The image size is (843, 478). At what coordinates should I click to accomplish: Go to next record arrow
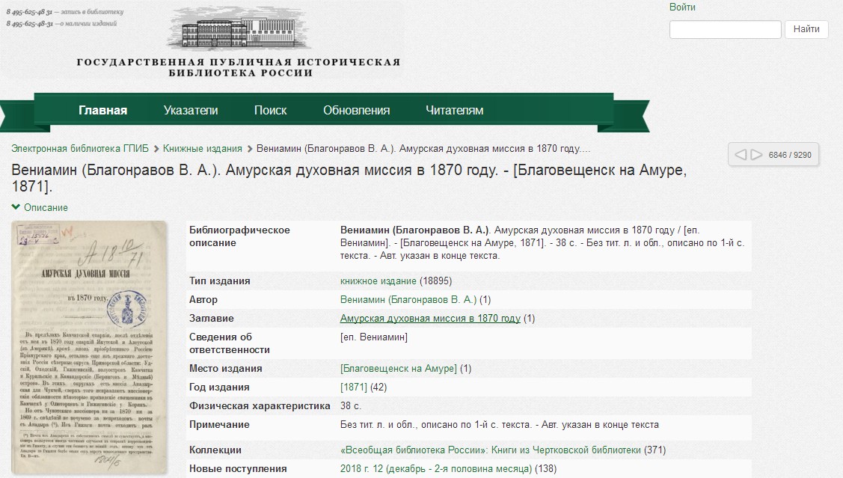pyautogui.click(x=756, y=155)
